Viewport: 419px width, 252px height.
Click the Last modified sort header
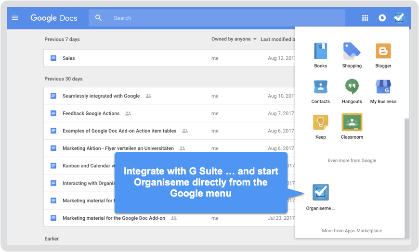[277, 40]
